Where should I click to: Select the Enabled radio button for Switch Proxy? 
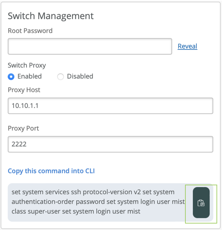pyautogui.click(x=11, y=76)
